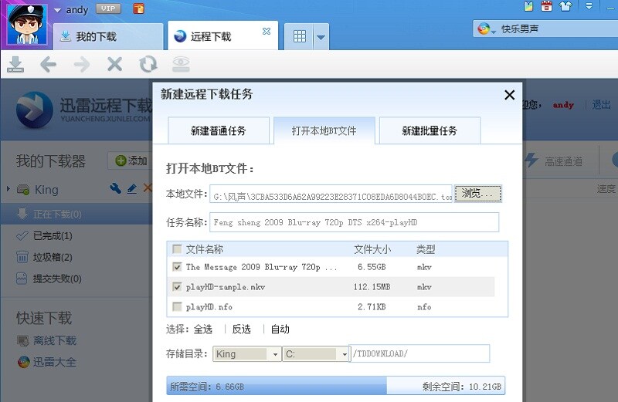The image size is (618, 402).
Task: Open the andy user dropdown arrow
Action: (57, 10)
